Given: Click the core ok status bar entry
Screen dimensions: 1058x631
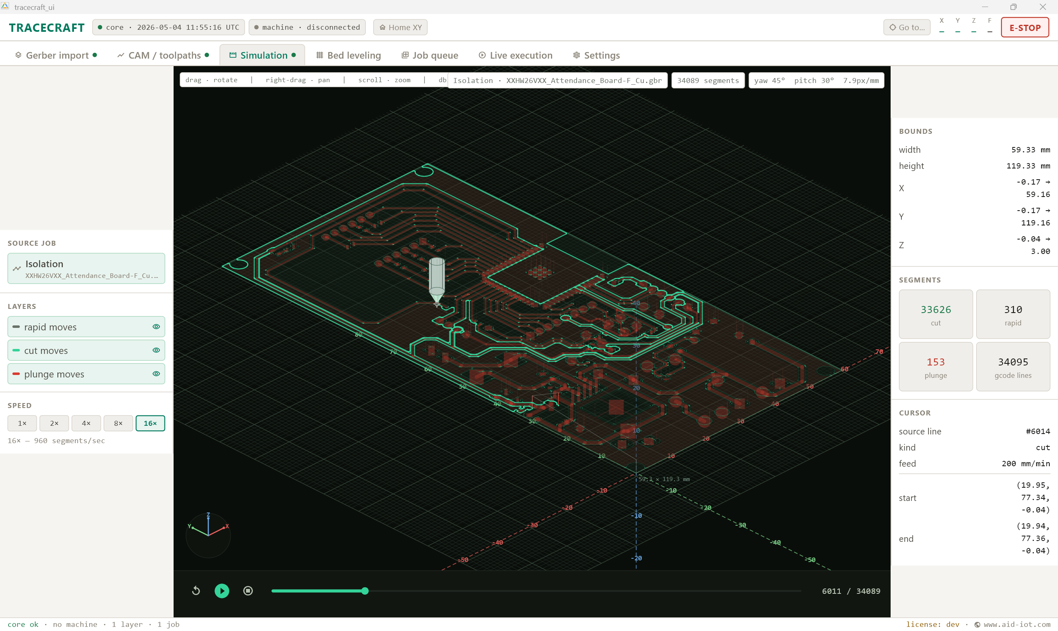Looking at the screenshot, I should click(x=23, y=624).
